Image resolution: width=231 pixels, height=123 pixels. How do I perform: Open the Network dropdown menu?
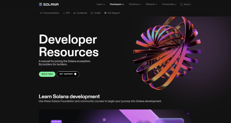[x=151, y=4]
